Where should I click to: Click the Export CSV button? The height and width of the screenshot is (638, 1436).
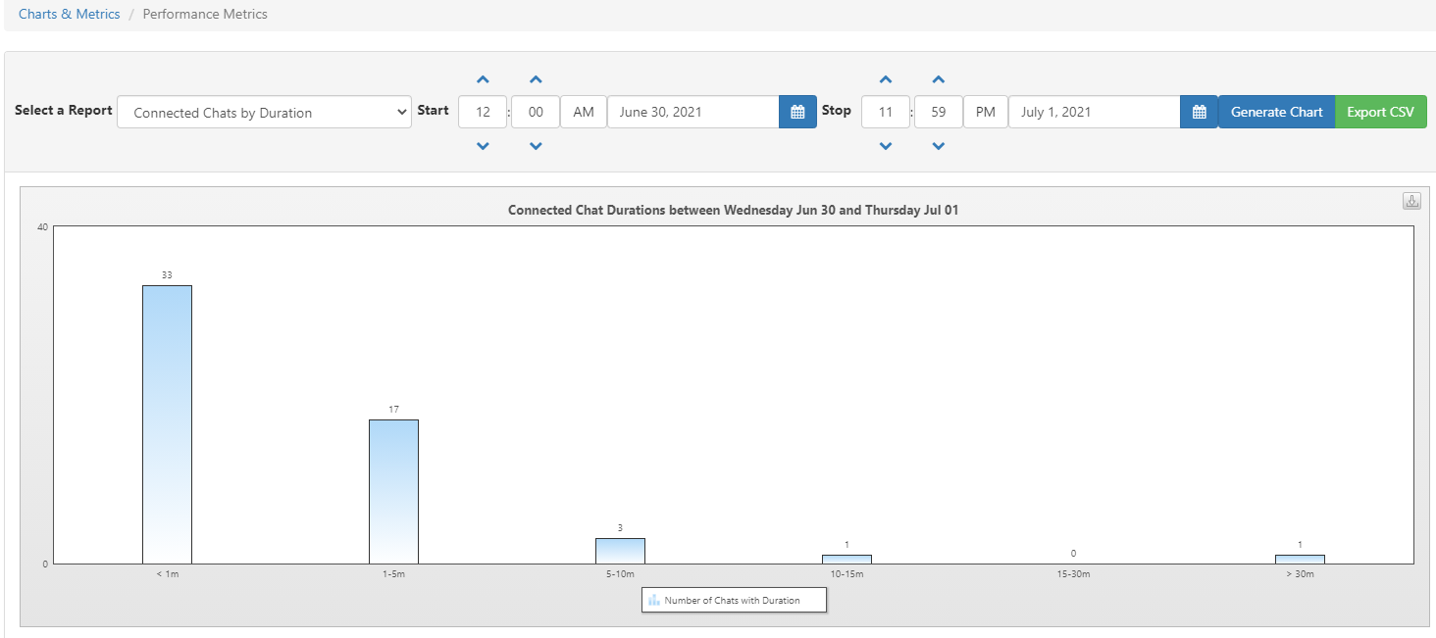[1381, 112]
